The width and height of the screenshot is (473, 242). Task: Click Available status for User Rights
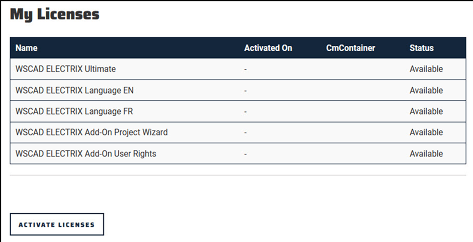tap(426, 153)
